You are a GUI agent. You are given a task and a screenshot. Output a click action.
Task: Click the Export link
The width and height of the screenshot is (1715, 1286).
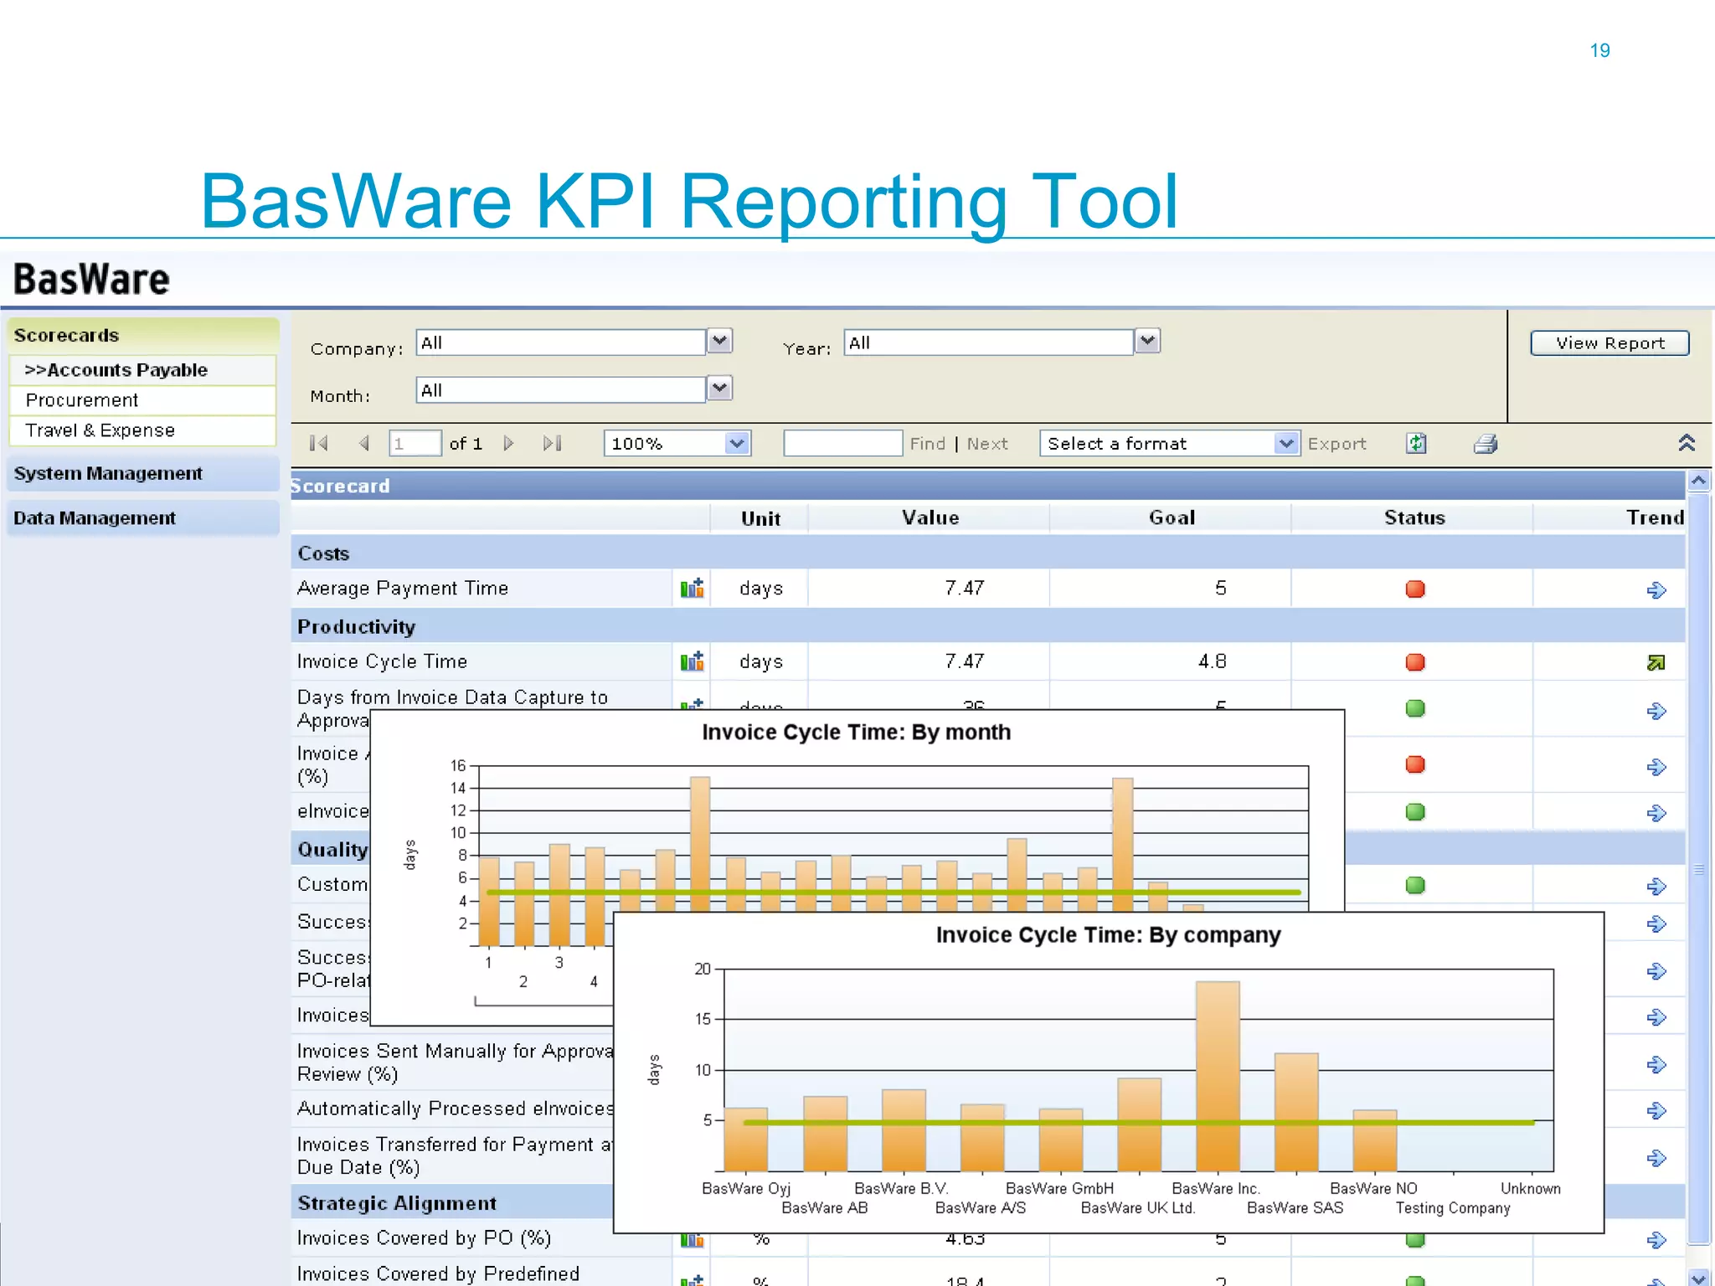pos(1336,445)
